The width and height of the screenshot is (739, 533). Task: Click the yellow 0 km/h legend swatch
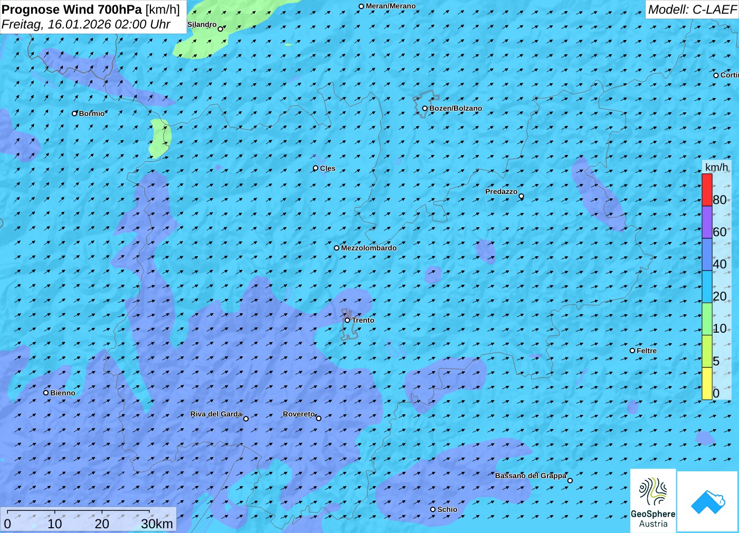pos(707,383)
